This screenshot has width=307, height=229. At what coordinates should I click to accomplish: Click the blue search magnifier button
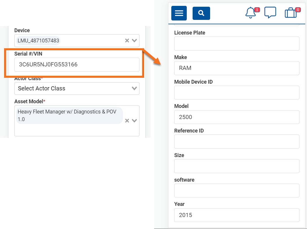coord(201,13)
